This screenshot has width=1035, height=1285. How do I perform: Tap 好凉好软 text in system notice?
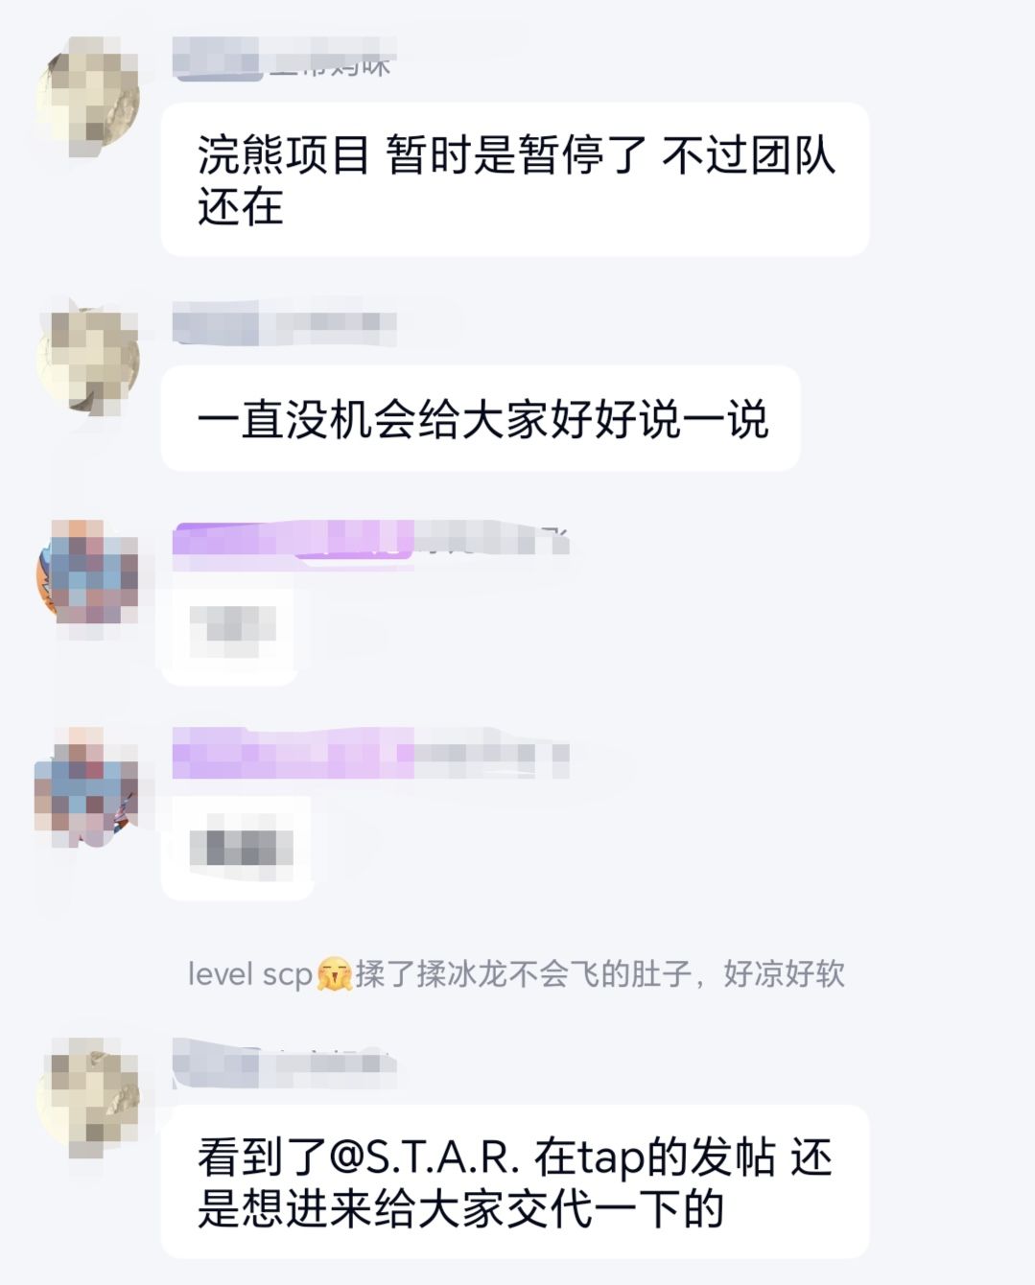pyautogui.click(x=784, y=974)
